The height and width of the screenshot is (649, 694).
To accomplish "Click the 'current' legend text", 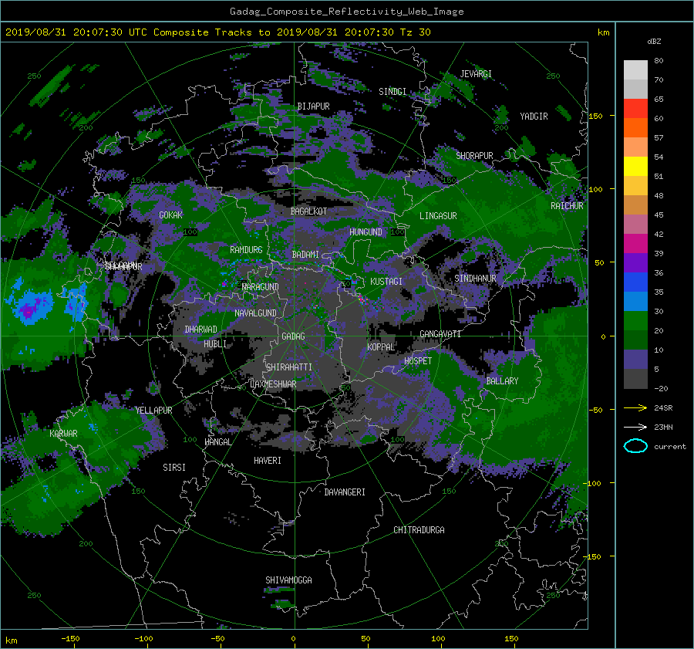I will (x=670, y=447).
